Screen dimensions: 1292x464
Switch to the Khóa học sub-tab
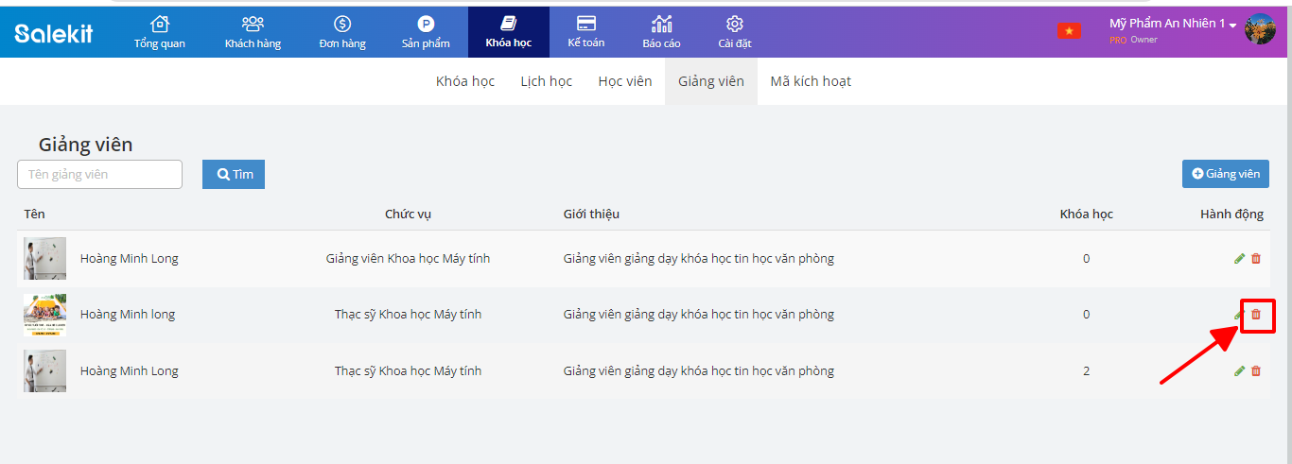[x=465, y=81]
